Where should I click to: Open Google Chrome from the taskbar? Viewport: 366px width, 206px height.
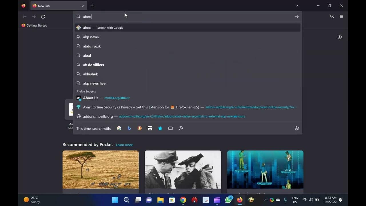[x=183, y=200]
